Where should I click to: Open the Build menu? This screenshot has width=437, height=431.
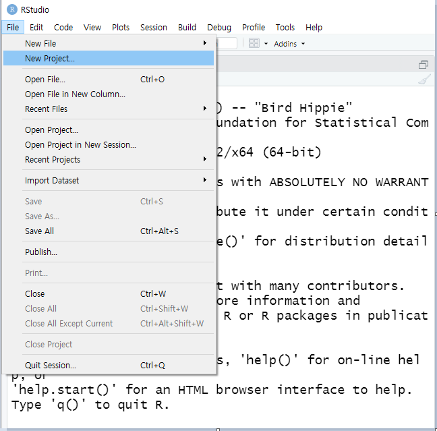pos(187,28)
